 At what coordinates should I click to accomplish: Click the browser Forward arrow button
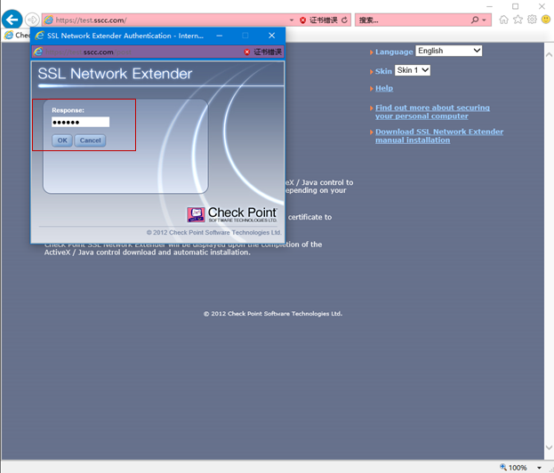[x=32, y=20]
